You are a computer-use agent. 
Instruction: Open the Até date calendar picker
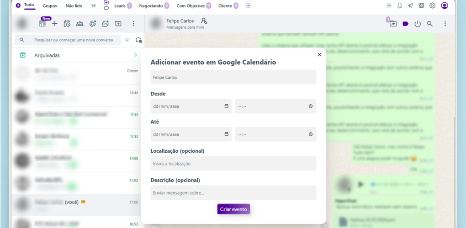[227, 135]
